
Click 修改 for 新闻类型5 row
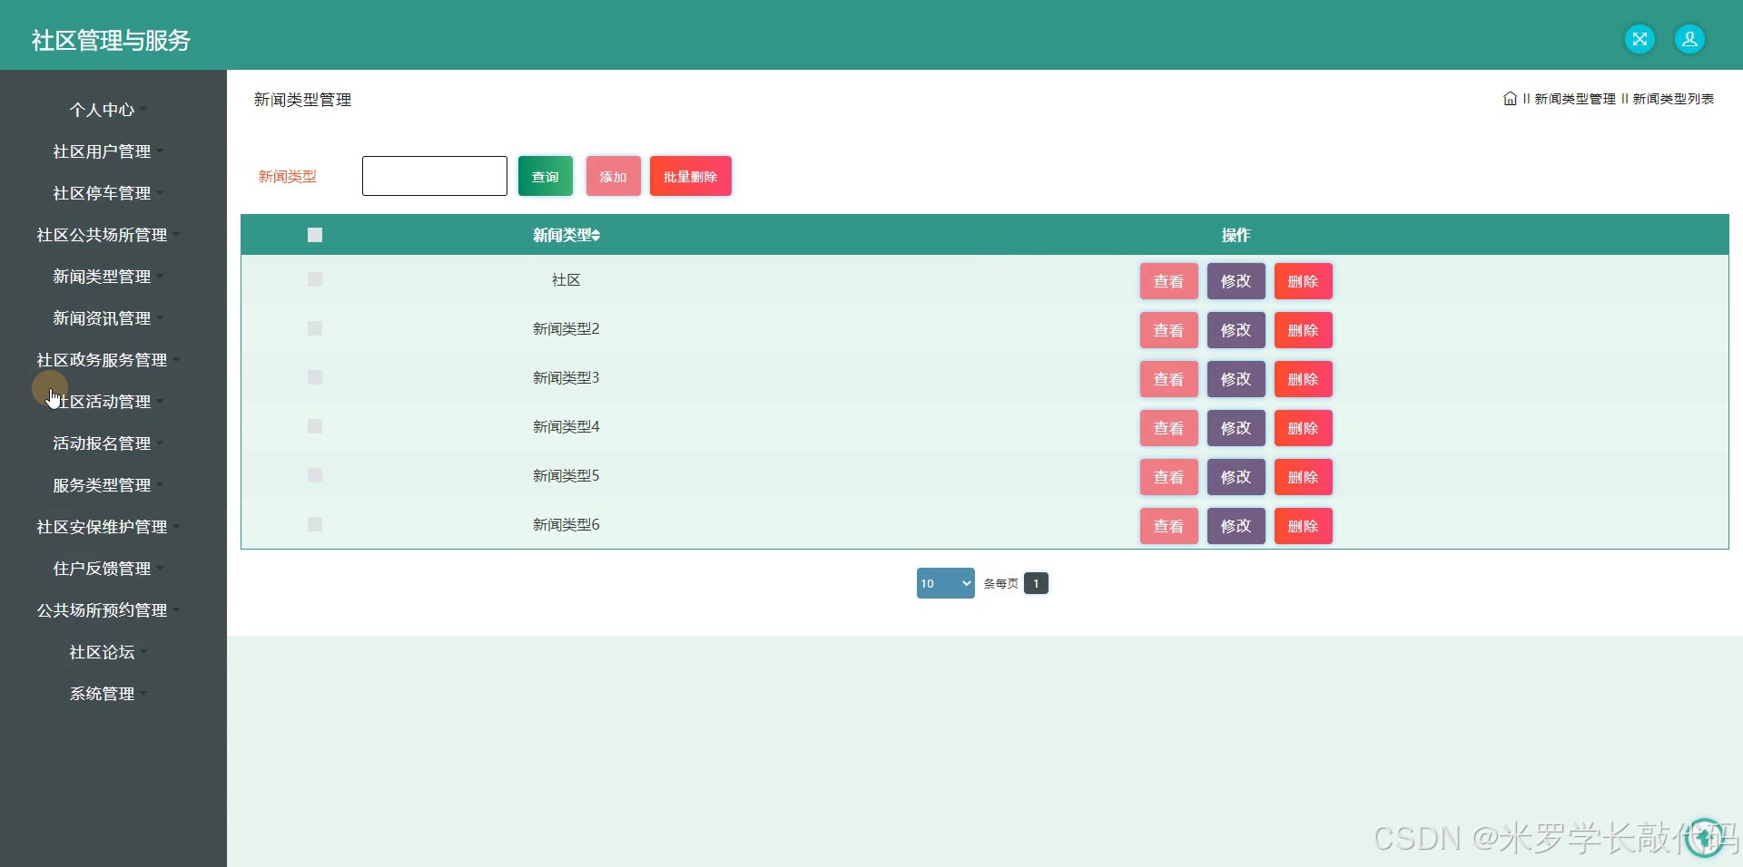pos(1236,477)
